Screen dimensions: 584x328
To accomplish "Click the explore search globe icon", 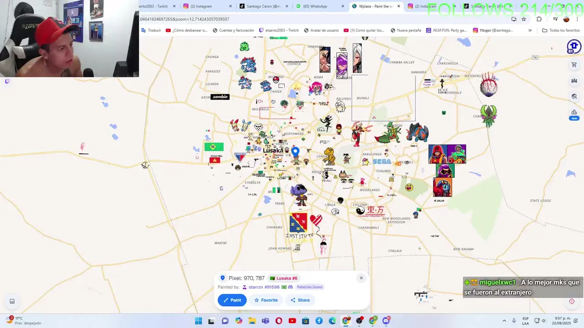I will tap(574, 97).
